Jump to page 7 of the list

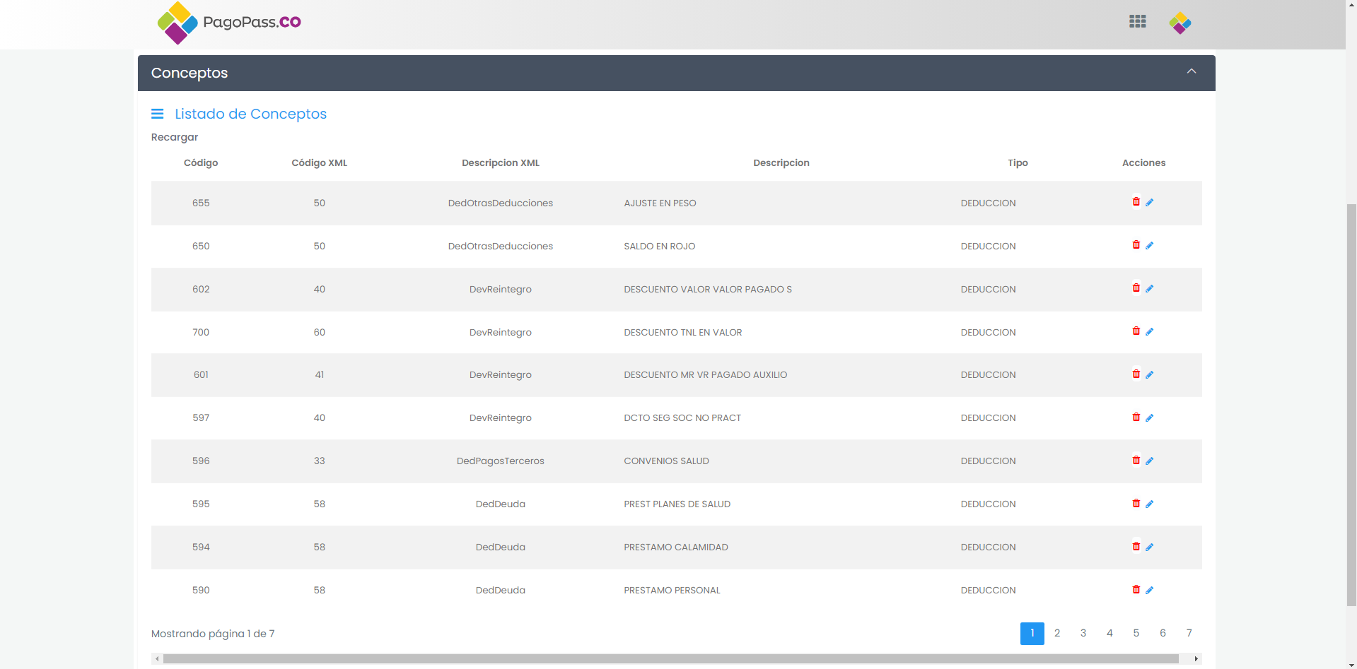pos(1189,633)
